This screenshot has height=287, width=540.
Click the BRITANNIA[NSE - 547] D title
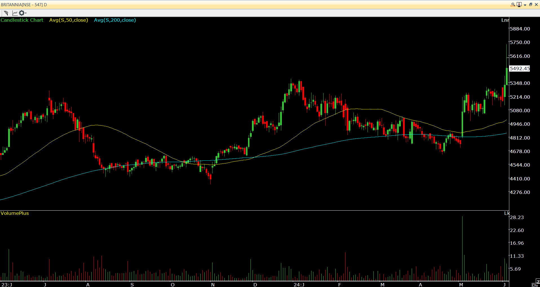[x=24, y=5]
